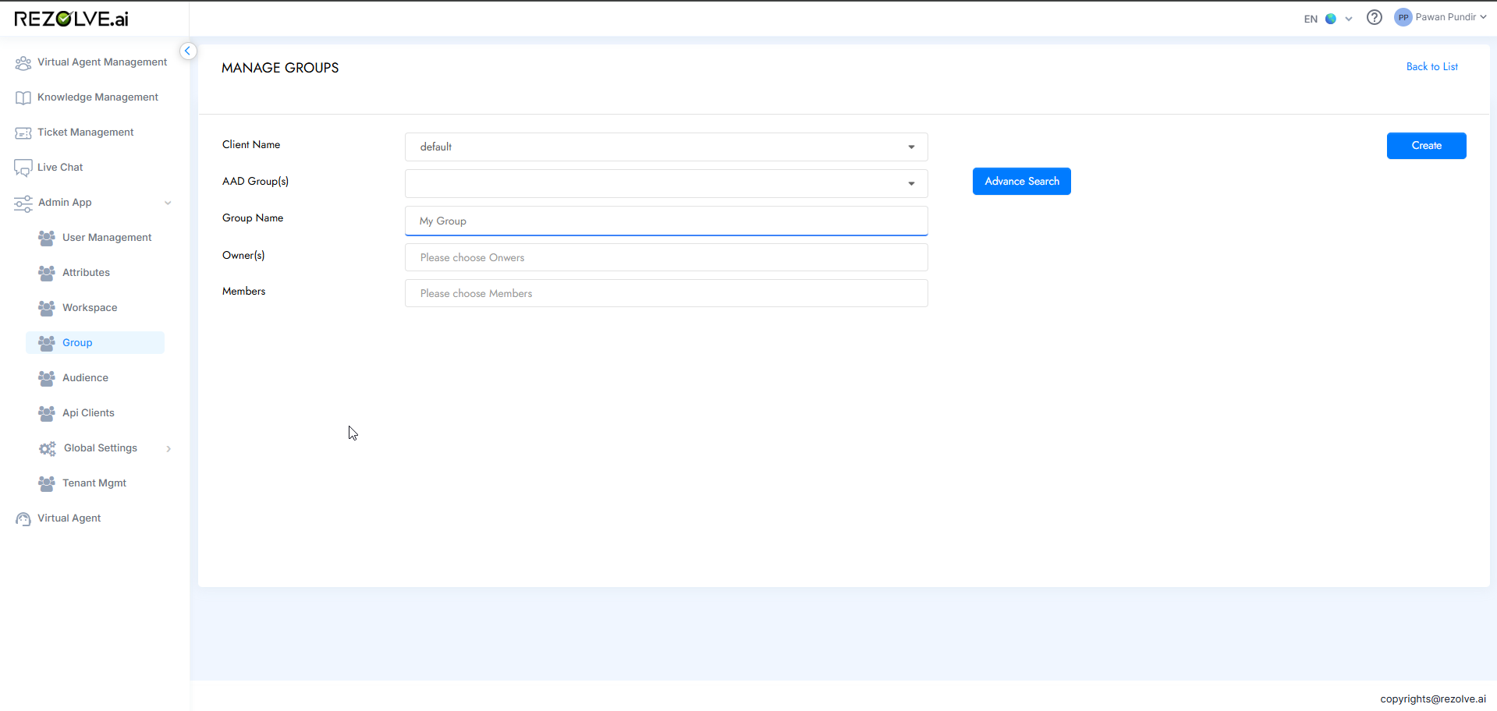Click the Advance Search button
This screenshot has height=711, width=1497.
[x=1021, y=182]
